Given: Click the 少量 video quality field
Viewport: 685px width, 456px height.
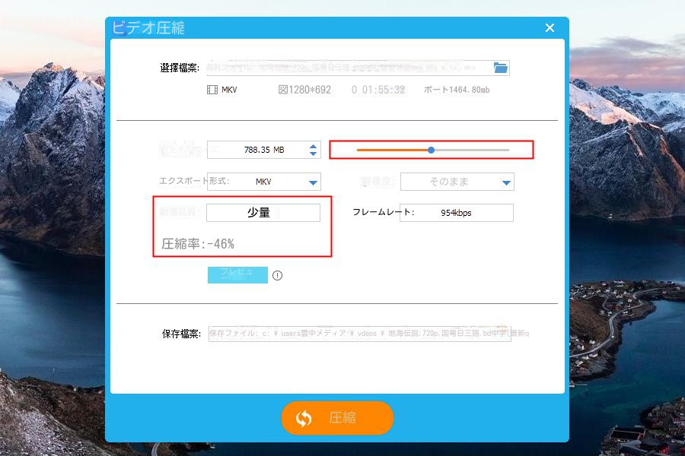Looking at the screenshot, I should (263, 213).
